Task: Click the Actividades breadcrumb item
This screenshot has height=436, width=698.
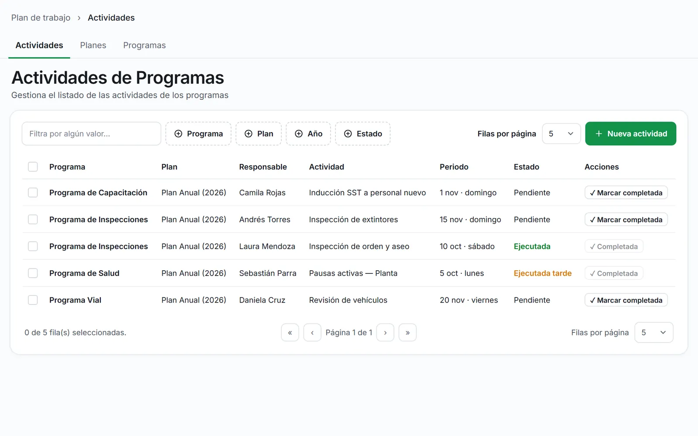Action: click(111, 18)
